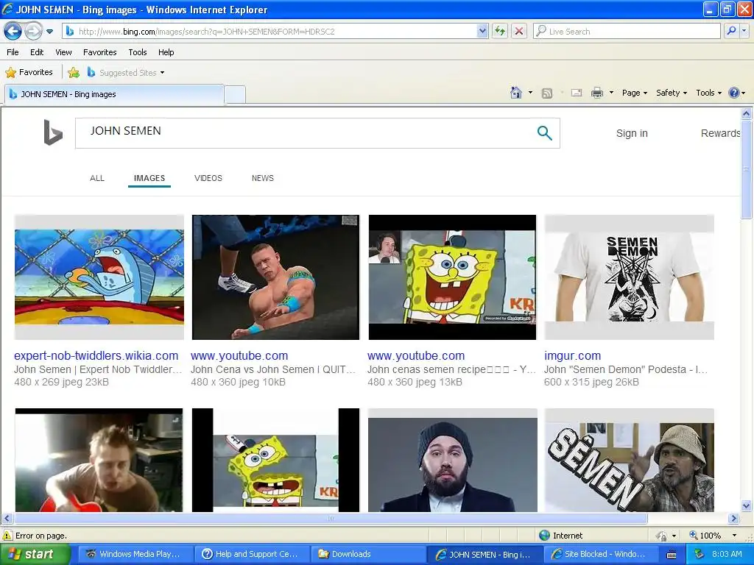Open the Help menu
This screenshot has width=754, height=565.
(x=166, y=52)
